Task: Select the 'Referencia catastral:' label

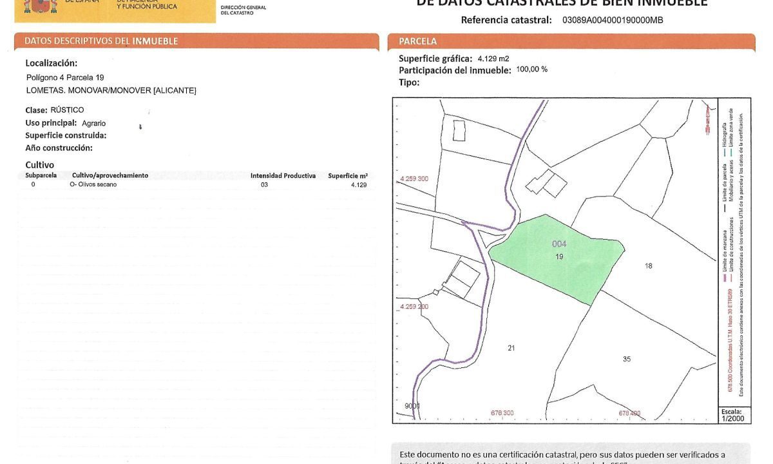Action: [x=506, y=20]
